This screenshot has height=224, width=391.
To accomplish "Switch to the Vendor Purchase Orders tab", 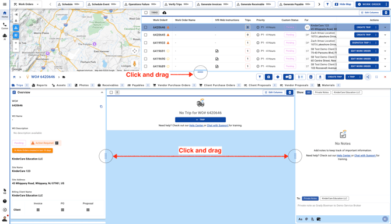I will coord(174,86).
